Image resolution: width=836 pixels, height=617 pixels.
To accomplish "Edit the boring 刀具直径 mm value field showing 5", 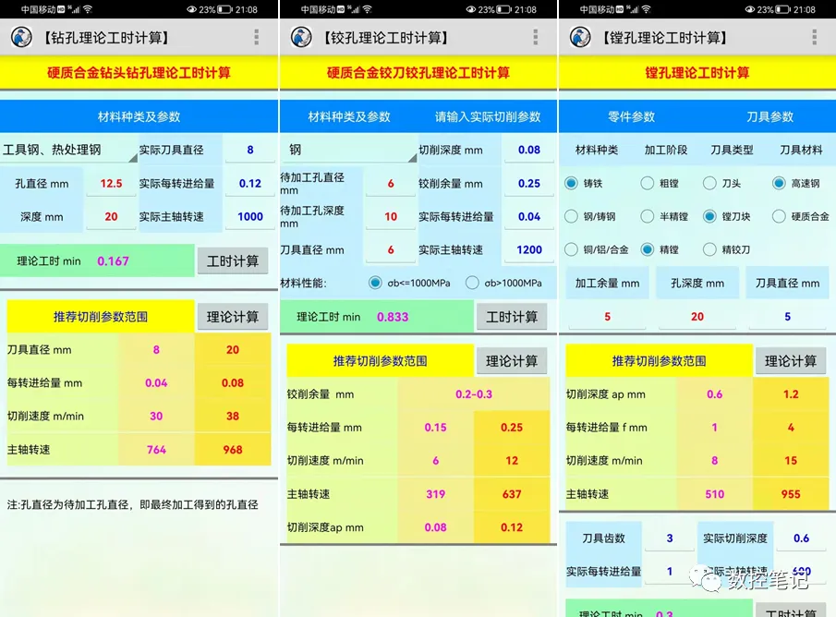I will point(787,317).
